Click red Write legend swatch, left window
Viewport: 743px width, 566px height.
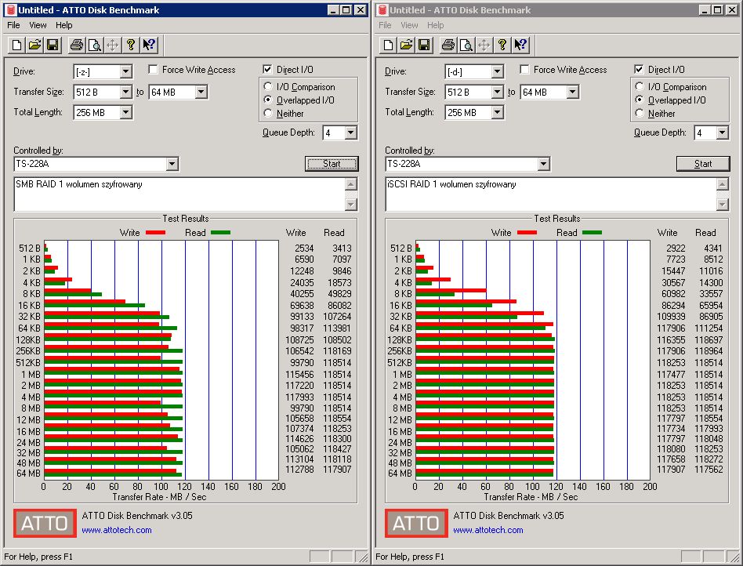point(155,232)
